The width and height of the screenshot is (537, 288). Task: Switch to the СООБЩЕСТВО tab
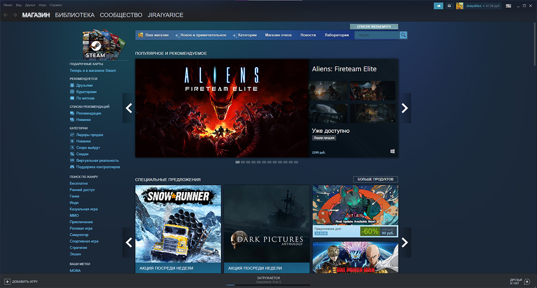tap(121, 15)
